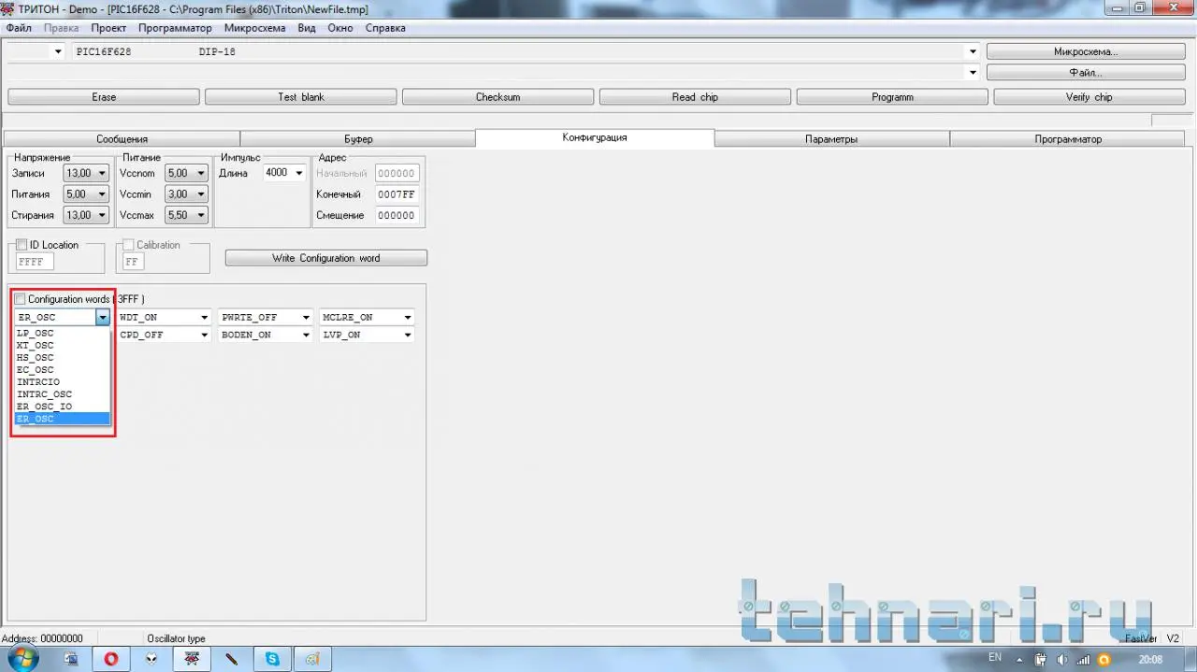The image size is (1197, 672).
Task: Toggle the Calibration checkbox
Action: (x=130, y=245)
